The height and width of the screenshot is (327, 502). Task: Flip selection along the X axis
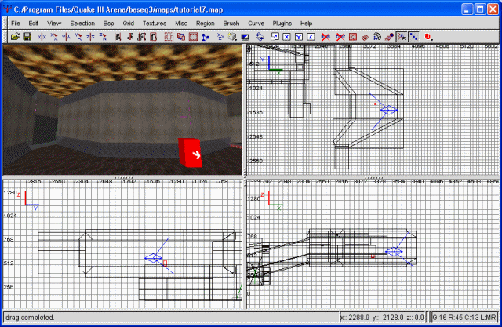pos(42,37)
